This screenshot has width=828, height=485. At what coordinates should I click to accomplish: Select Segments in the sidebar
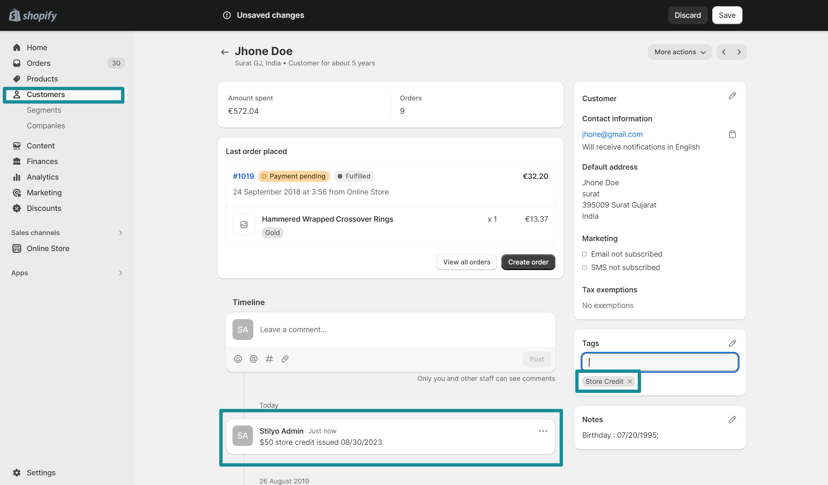click(44, 110)
